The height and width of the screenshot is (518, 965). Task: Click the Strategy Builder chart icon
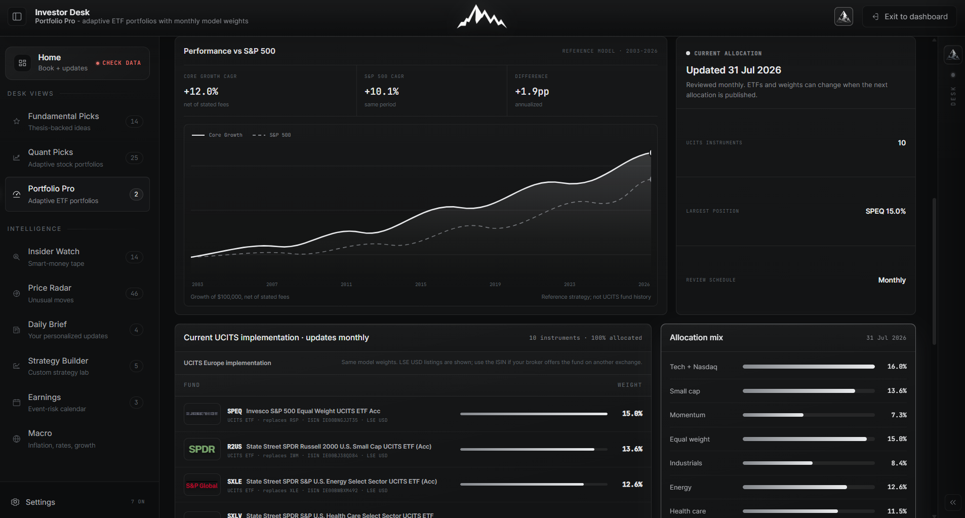(x=17, y=366)
